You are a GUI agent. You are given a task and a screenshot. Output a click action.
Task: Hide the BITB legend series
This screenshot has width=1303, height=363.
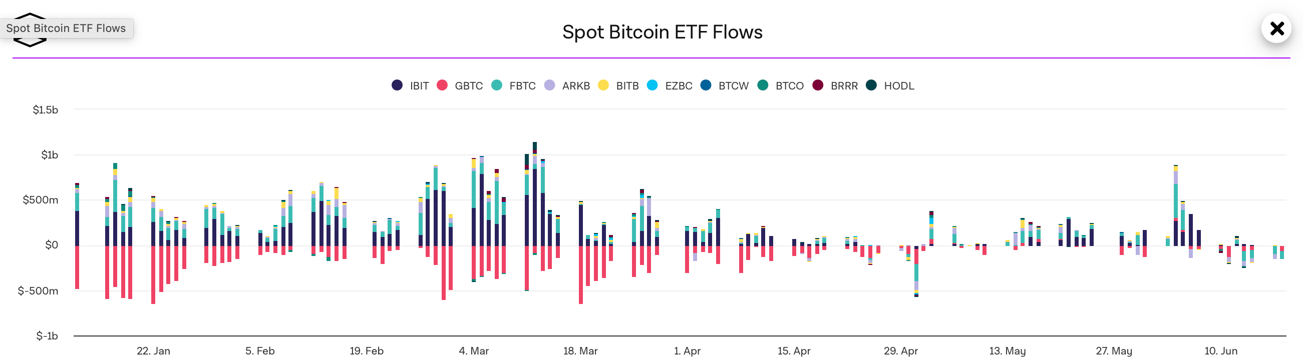coord(627,86)
